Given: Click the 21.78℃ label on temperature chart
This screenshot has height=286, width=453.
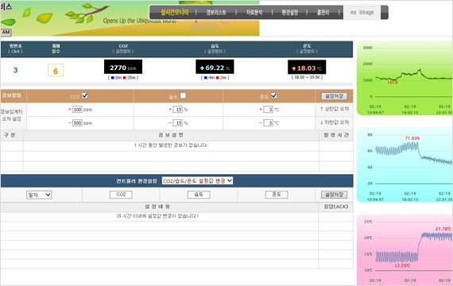Looking at the screenshot, I should click(443, 229).
